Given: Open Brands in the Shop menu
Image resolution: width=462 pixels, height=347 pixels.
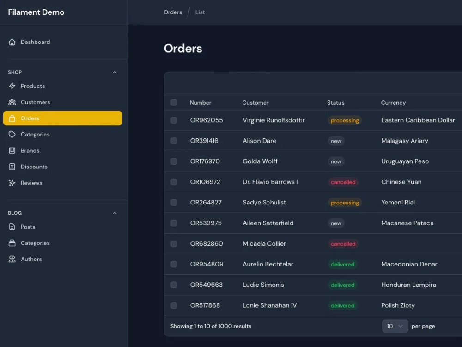Looking at the screenshot, I should [62, 150].
